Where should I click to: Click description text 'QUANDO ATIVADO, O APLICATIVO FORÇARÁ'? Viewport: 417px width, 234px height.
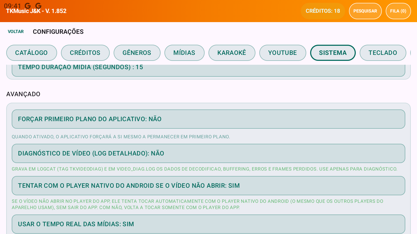(x=121, y=137)
